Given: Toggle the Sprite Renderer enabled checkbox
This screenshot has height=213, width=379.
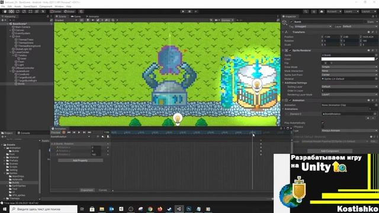Looking at the screenshot, I should (x=290, y=50).
